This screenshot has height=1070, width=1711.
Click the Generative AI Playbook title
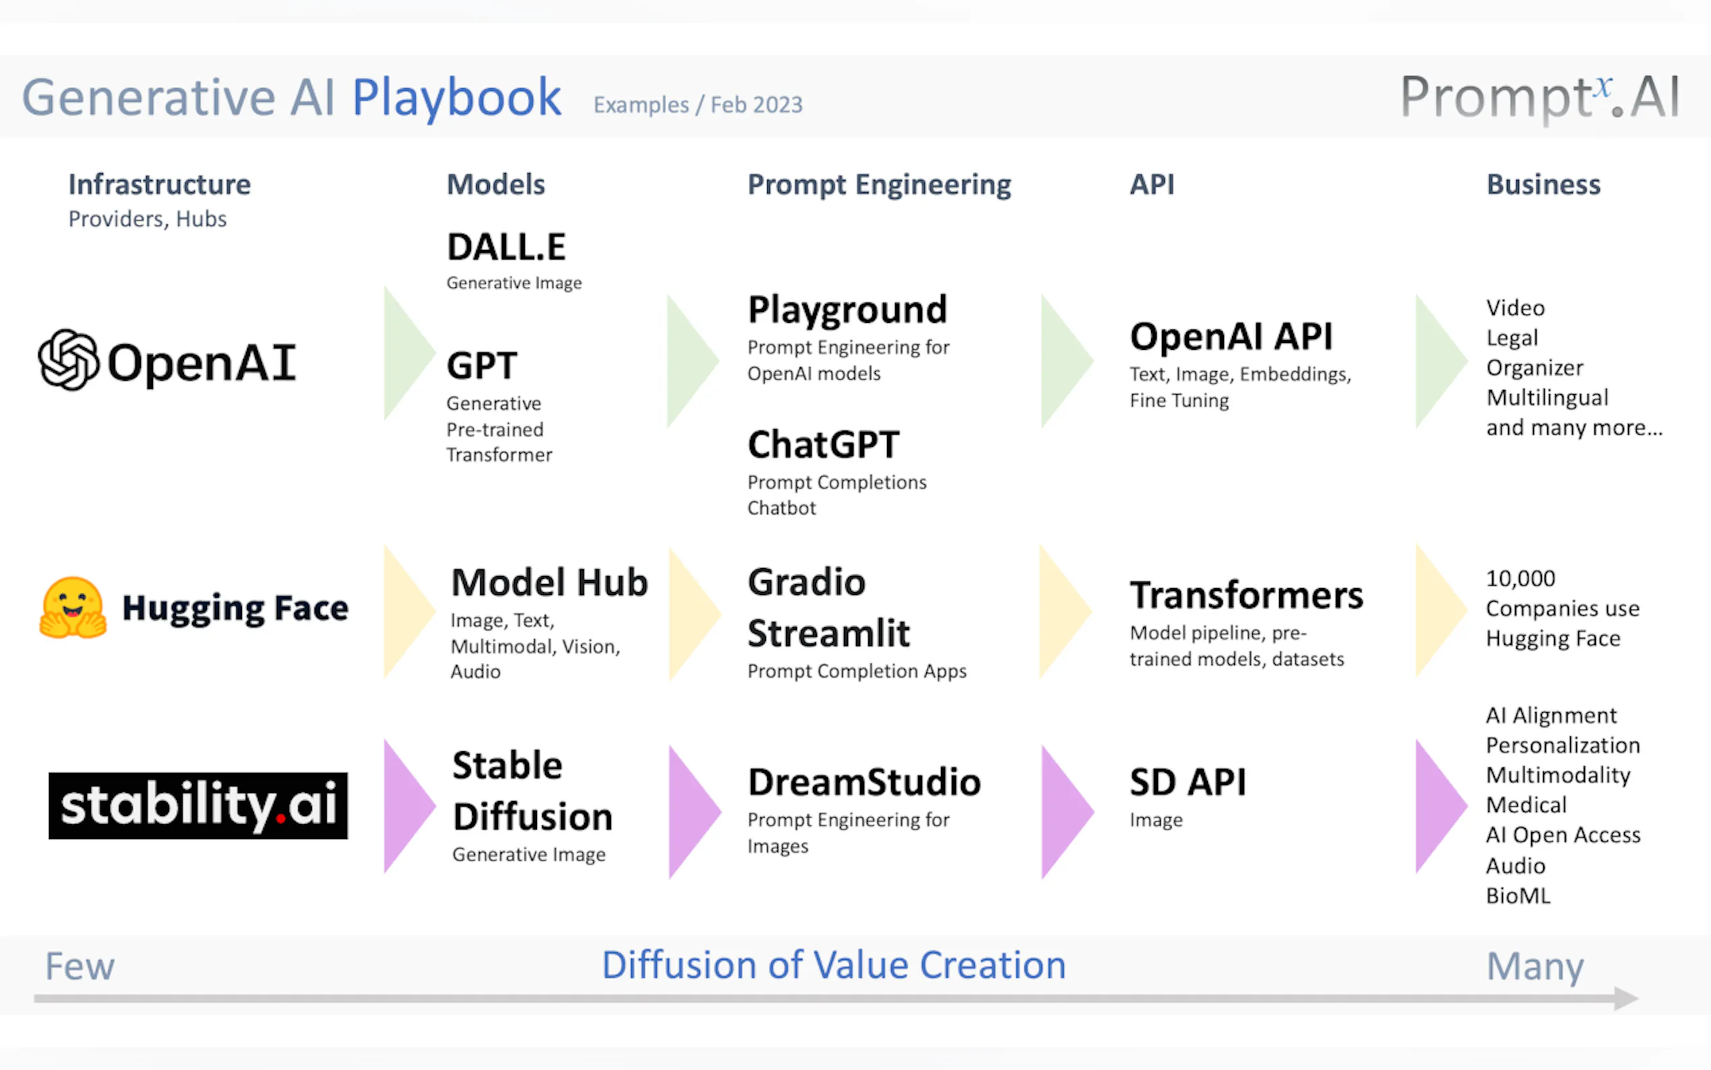pyautogui.click(x=292, y=97)
